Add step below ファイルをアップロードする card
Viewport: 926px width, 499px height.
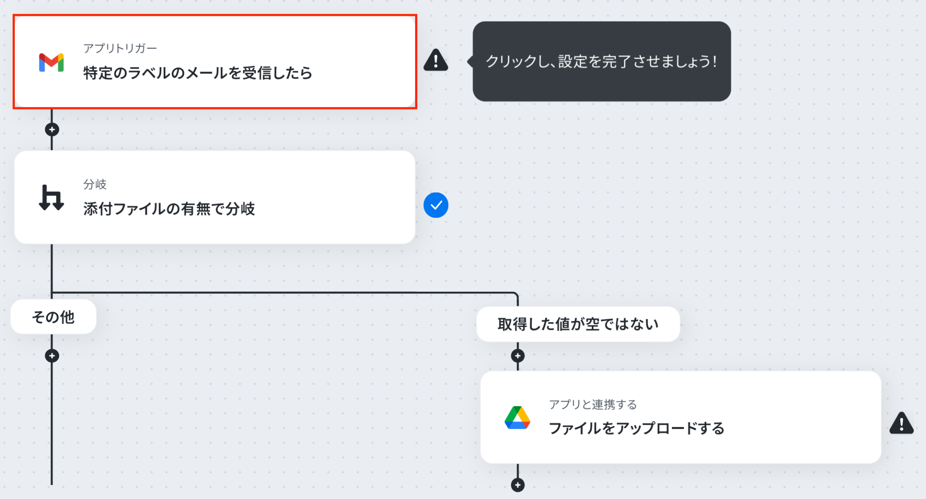point(518,485)
